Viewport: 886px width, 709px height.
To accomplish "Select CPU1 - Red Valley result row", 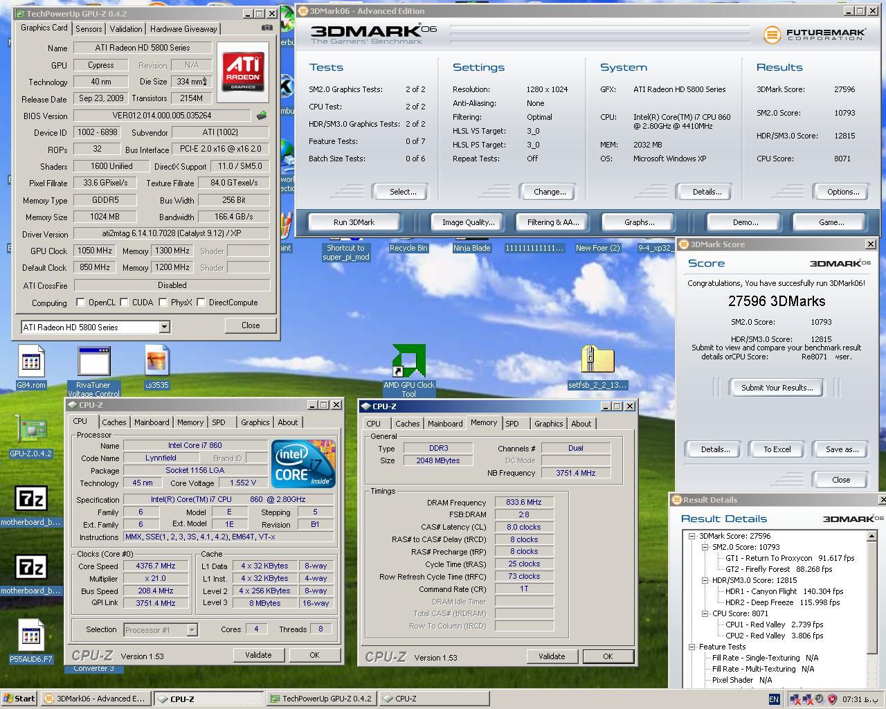I will pos(774,625).
